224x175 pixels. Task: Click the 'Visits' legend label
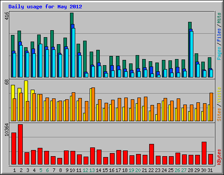[219, 95]
